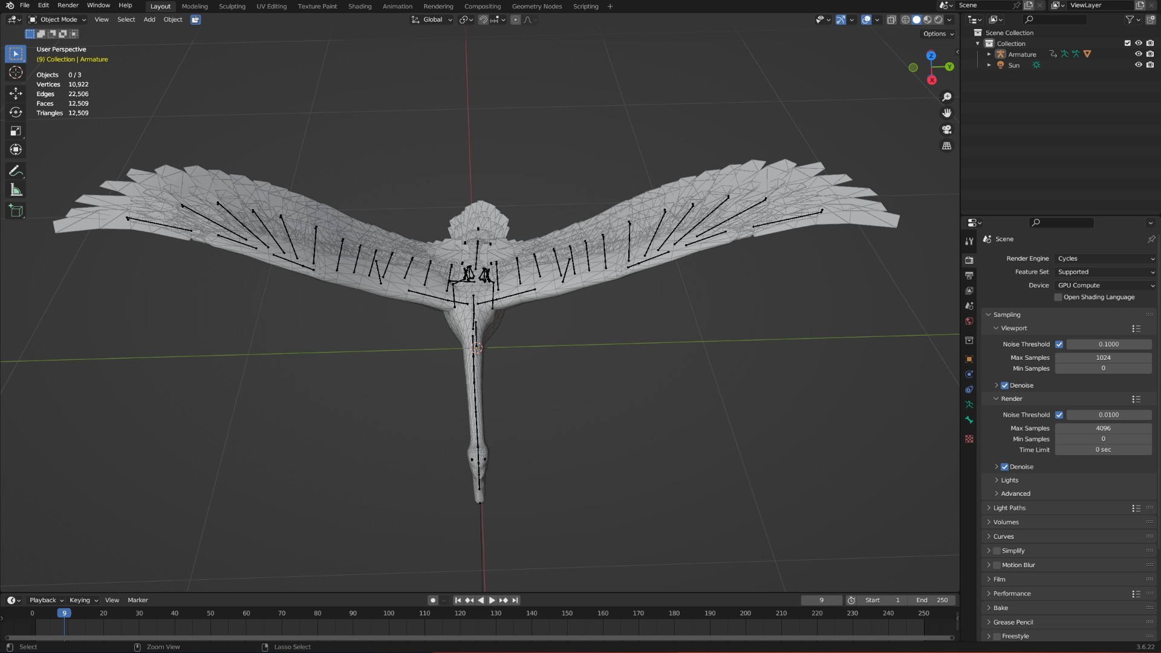Viewport: 1161px width, 653px height.
Task: Open Device GPU Compute dropdown
Action: [x=1105, y=285]
